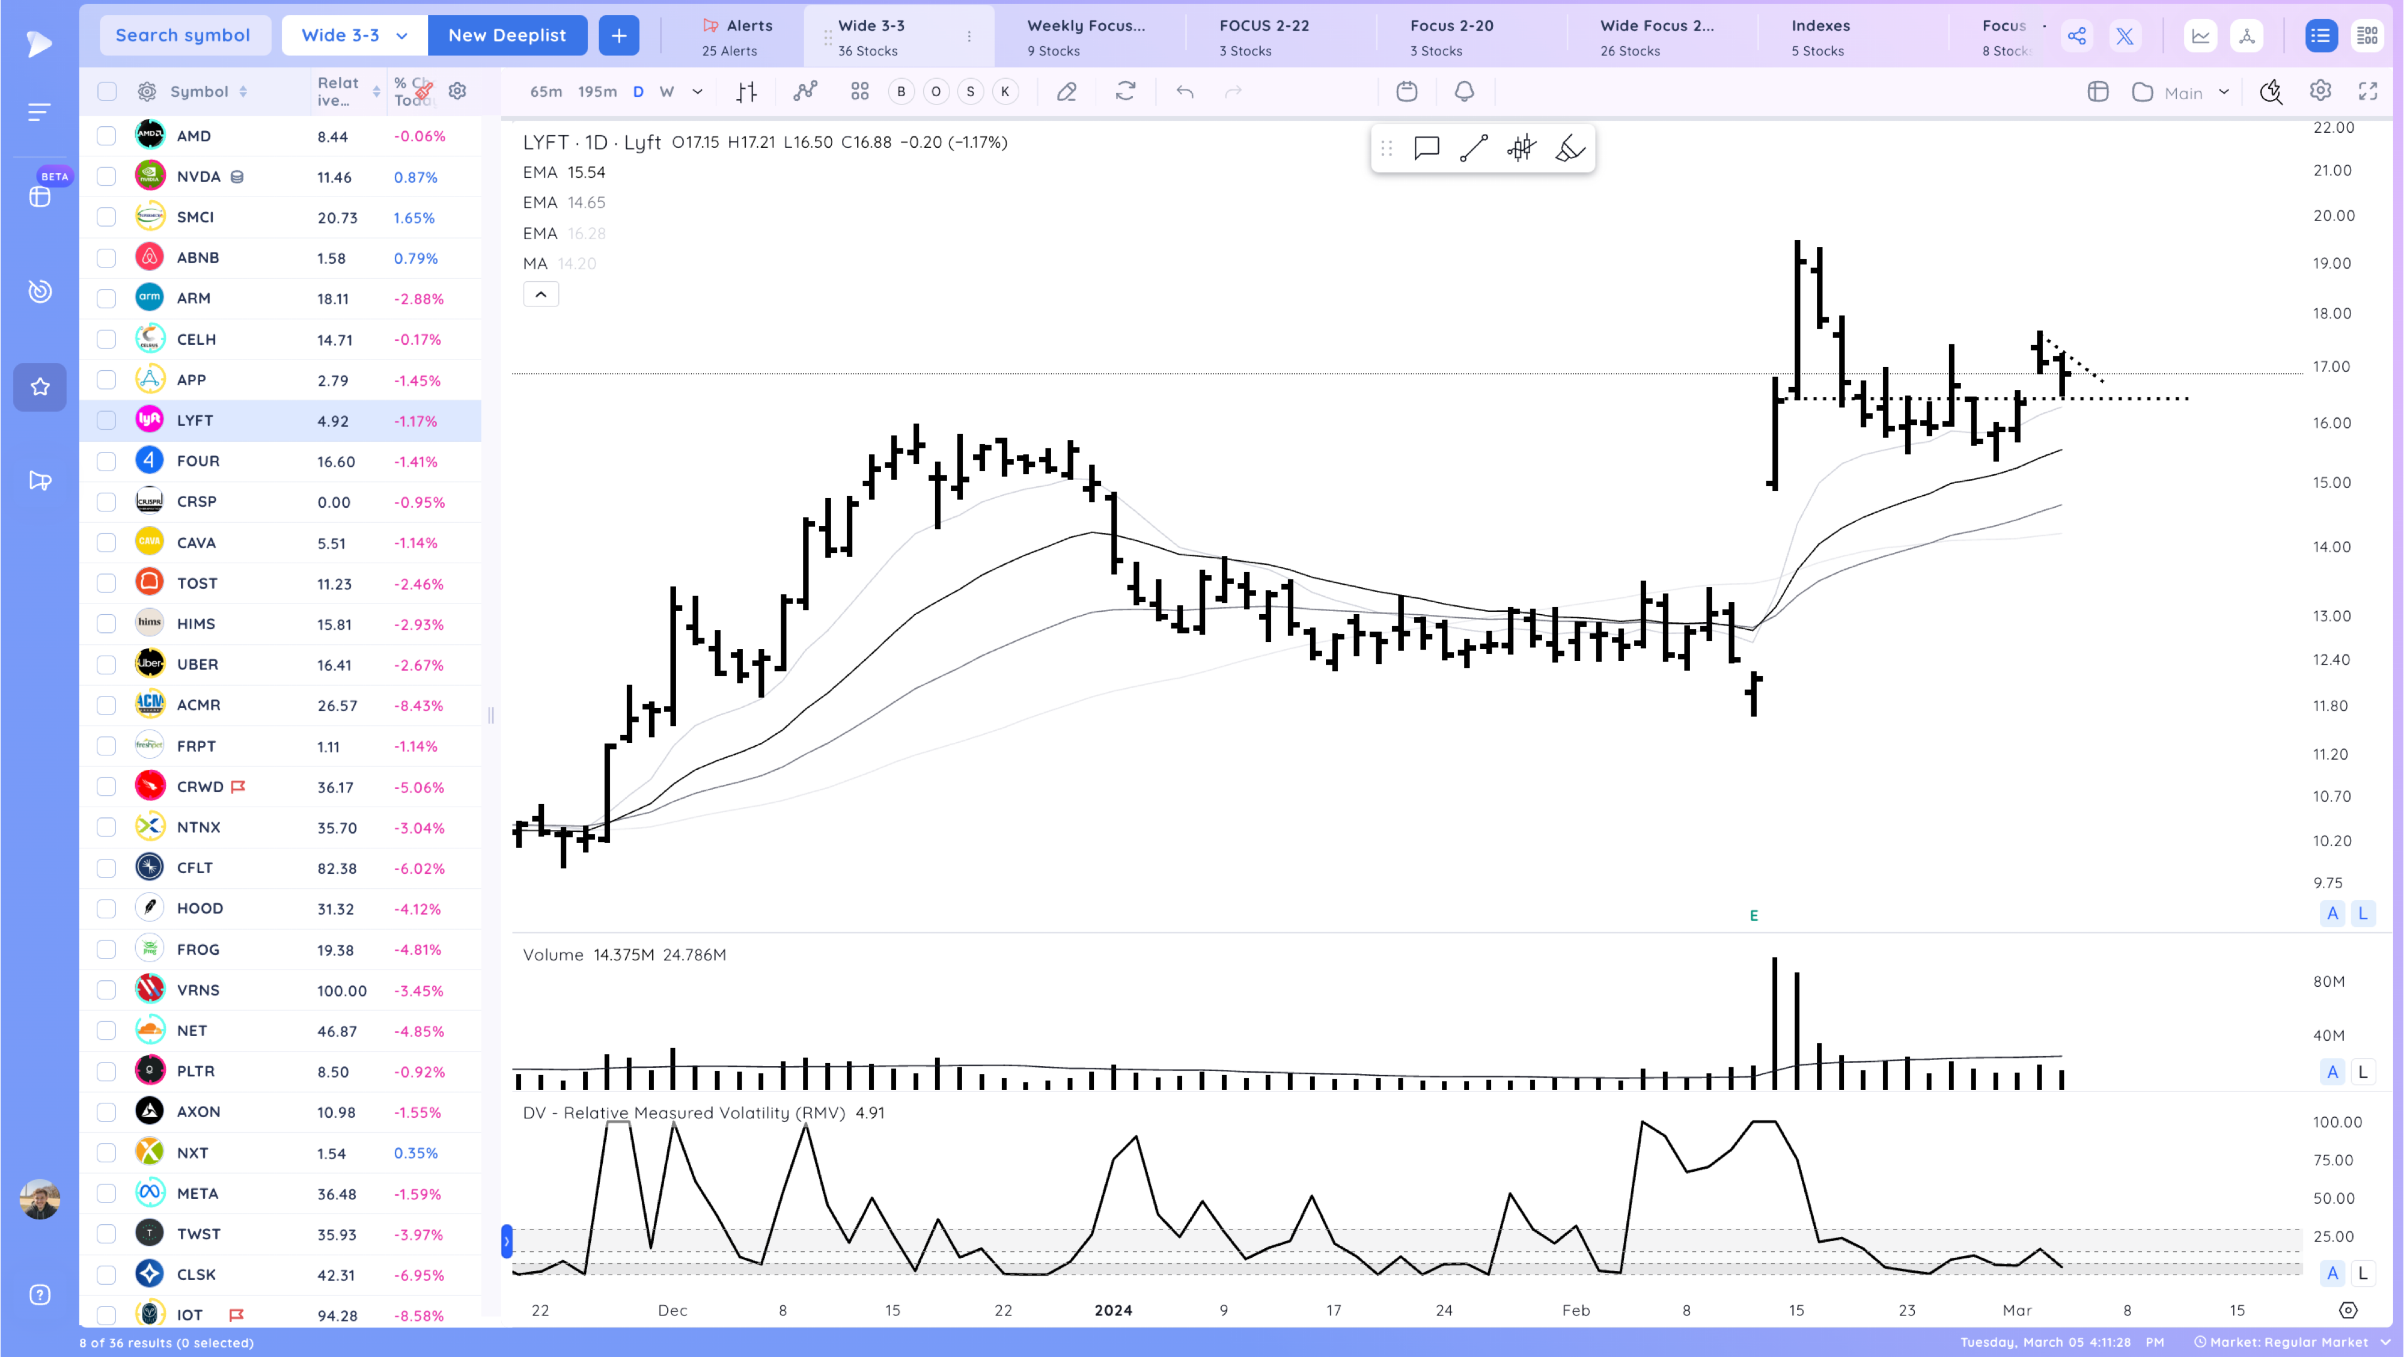Select the eraser tool in floating toolbar
This screenshot has height=1357, width=2404.
pos(1570,148)
